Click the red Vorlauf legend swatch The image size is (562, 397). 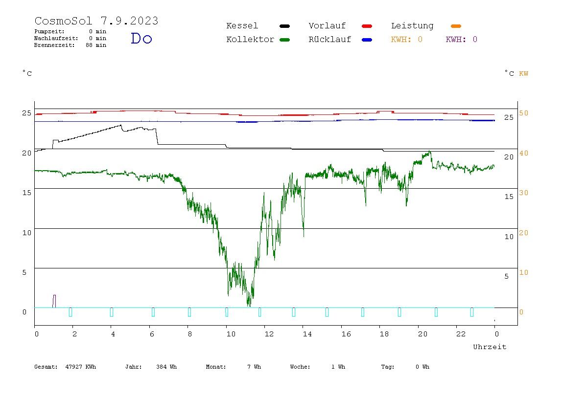[367, 26]
